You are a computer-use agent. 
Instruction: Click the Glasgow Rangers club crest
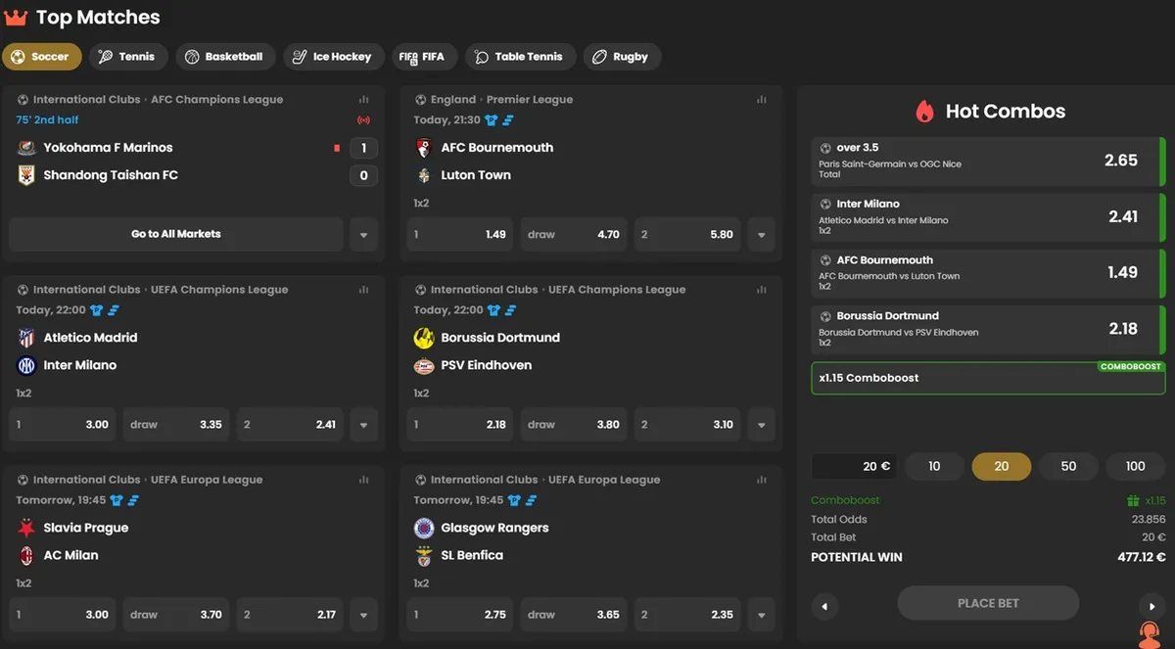point(424,528)
